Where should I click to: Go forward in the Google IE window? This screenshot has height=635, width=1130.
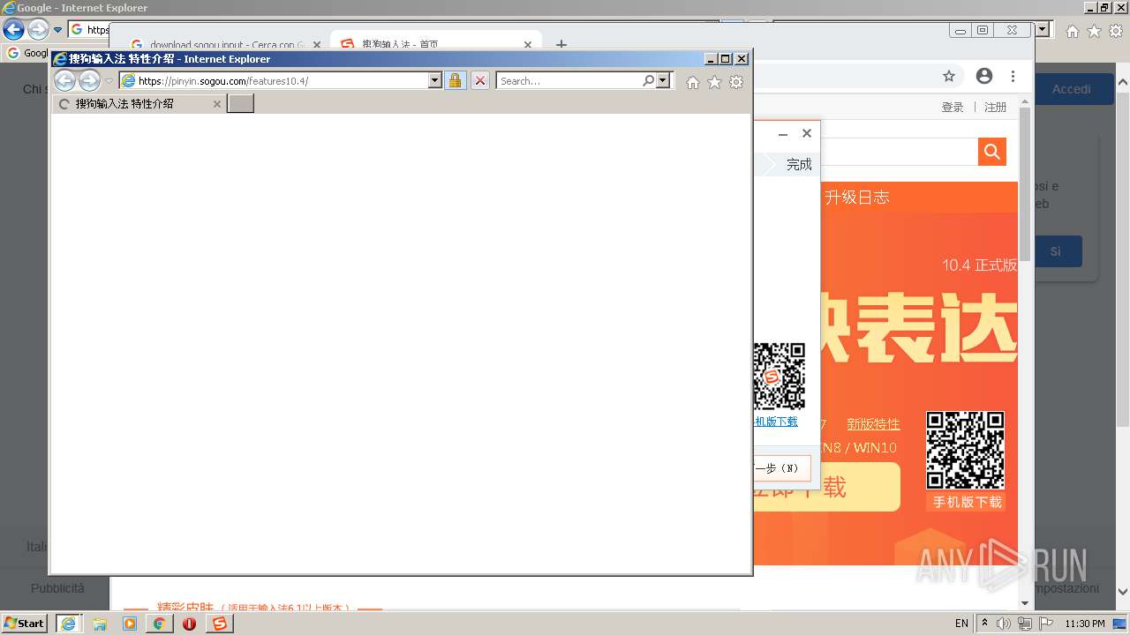click(x=38, y=30)
